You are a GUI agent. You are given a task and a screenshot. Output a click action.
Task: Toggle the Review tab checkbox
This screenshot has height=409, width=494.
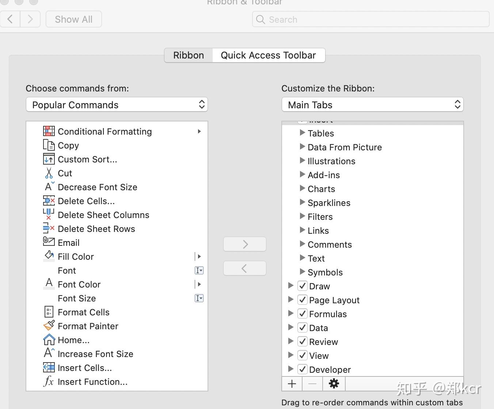pos(302,341)
